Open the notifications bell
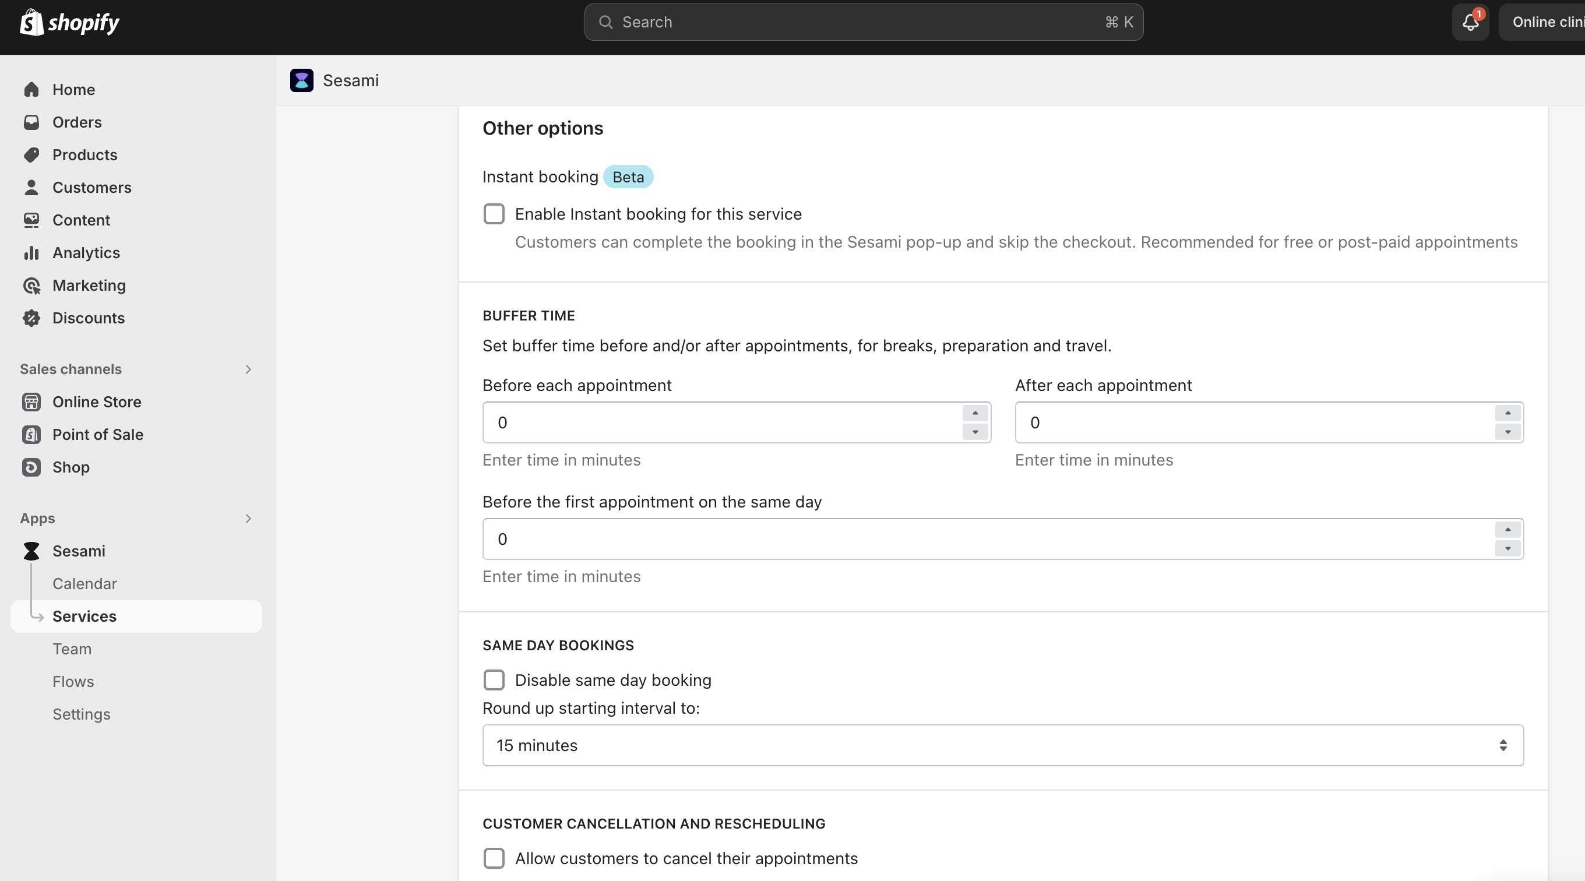The width and height of the screenshot is (1585, 881). 1470,22
